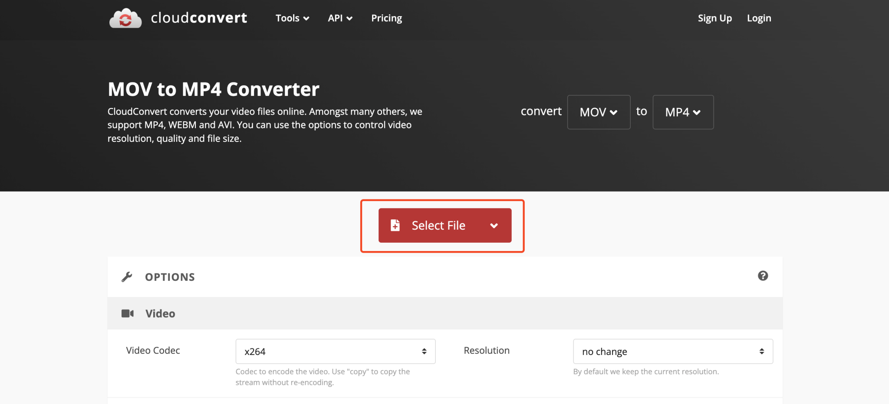Click the stepper arrows on the Video Codec field

tap(424, 351)
